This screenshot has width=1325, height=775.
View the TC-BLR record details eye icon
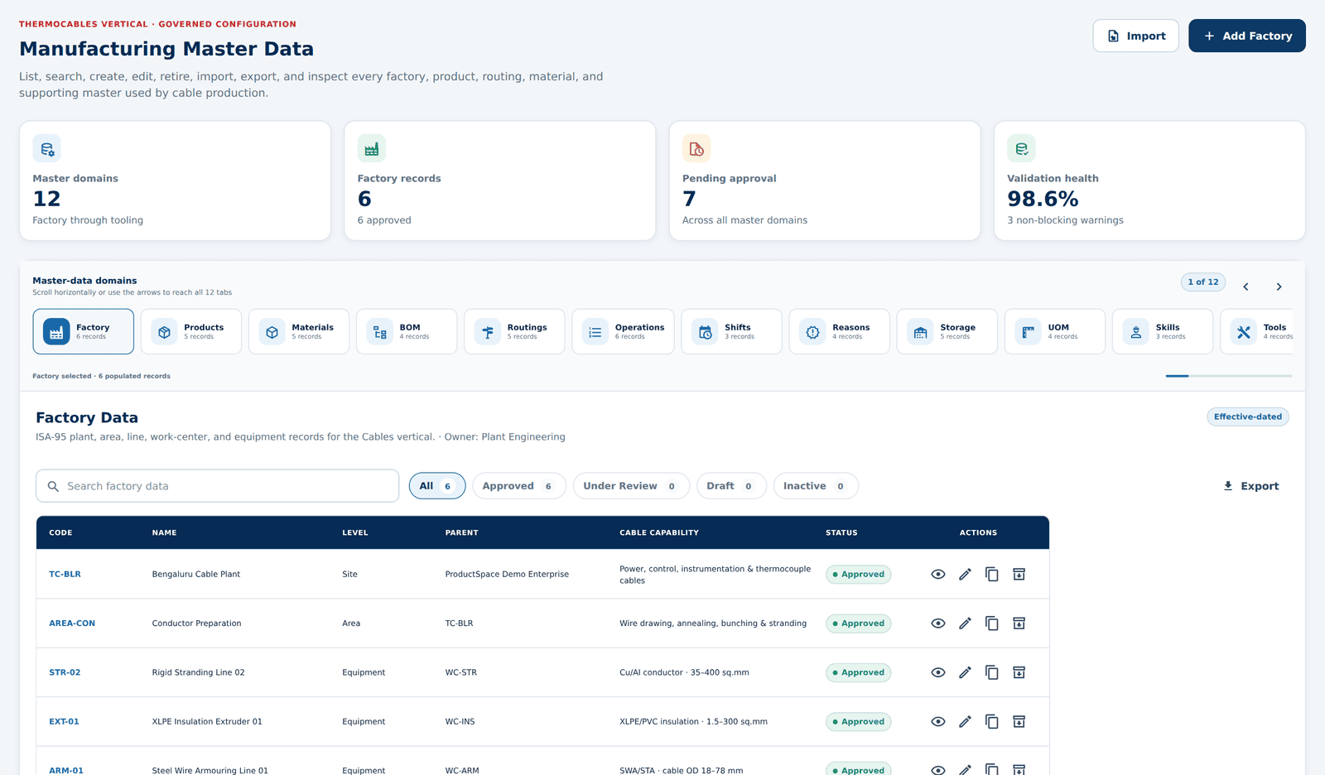pyautogui.click(x=937, y=574)
